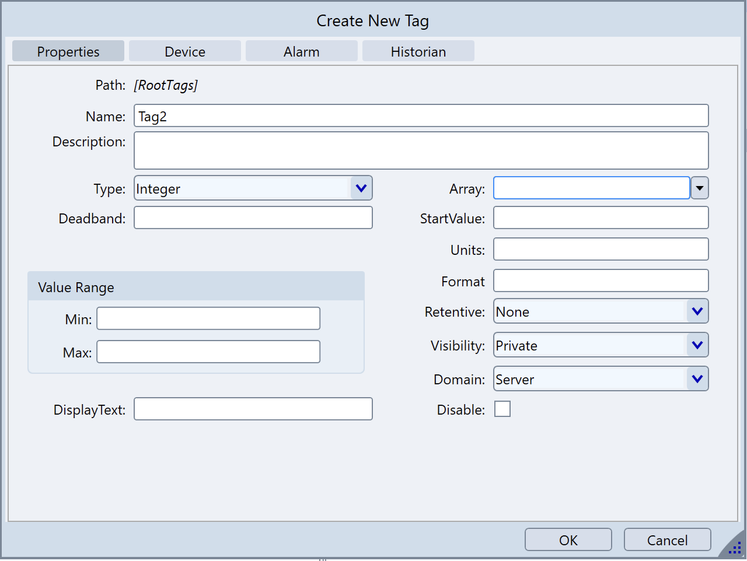Click the StartValue input field

pos(601,218)
